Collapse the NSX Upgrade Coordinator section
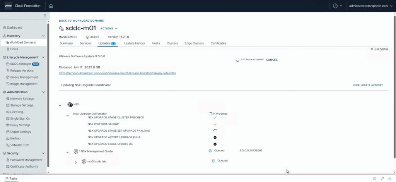Screen dimensions: 396x182 pyautogui.click(x=68, y=115)
